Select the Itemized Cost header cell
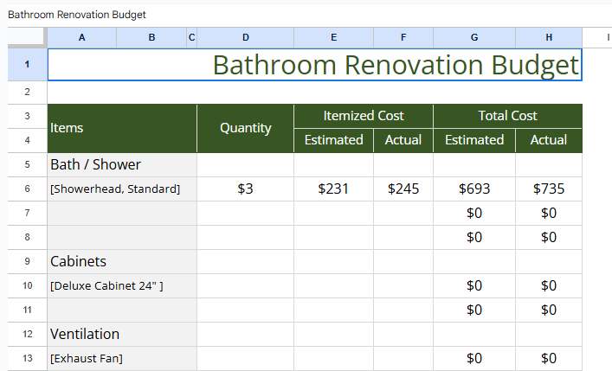The image size is (612, 371). click(364, 116)
